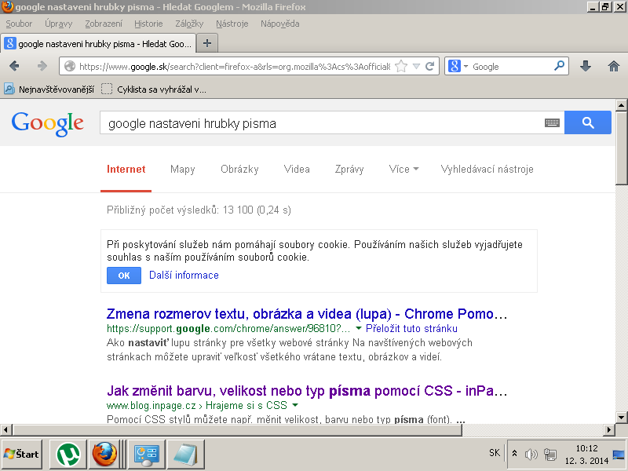Viewport: 628px width, 471px height.
Task: Open the URL history dropdown arrow
Action: pyautogui.click(x=416, y=66)
